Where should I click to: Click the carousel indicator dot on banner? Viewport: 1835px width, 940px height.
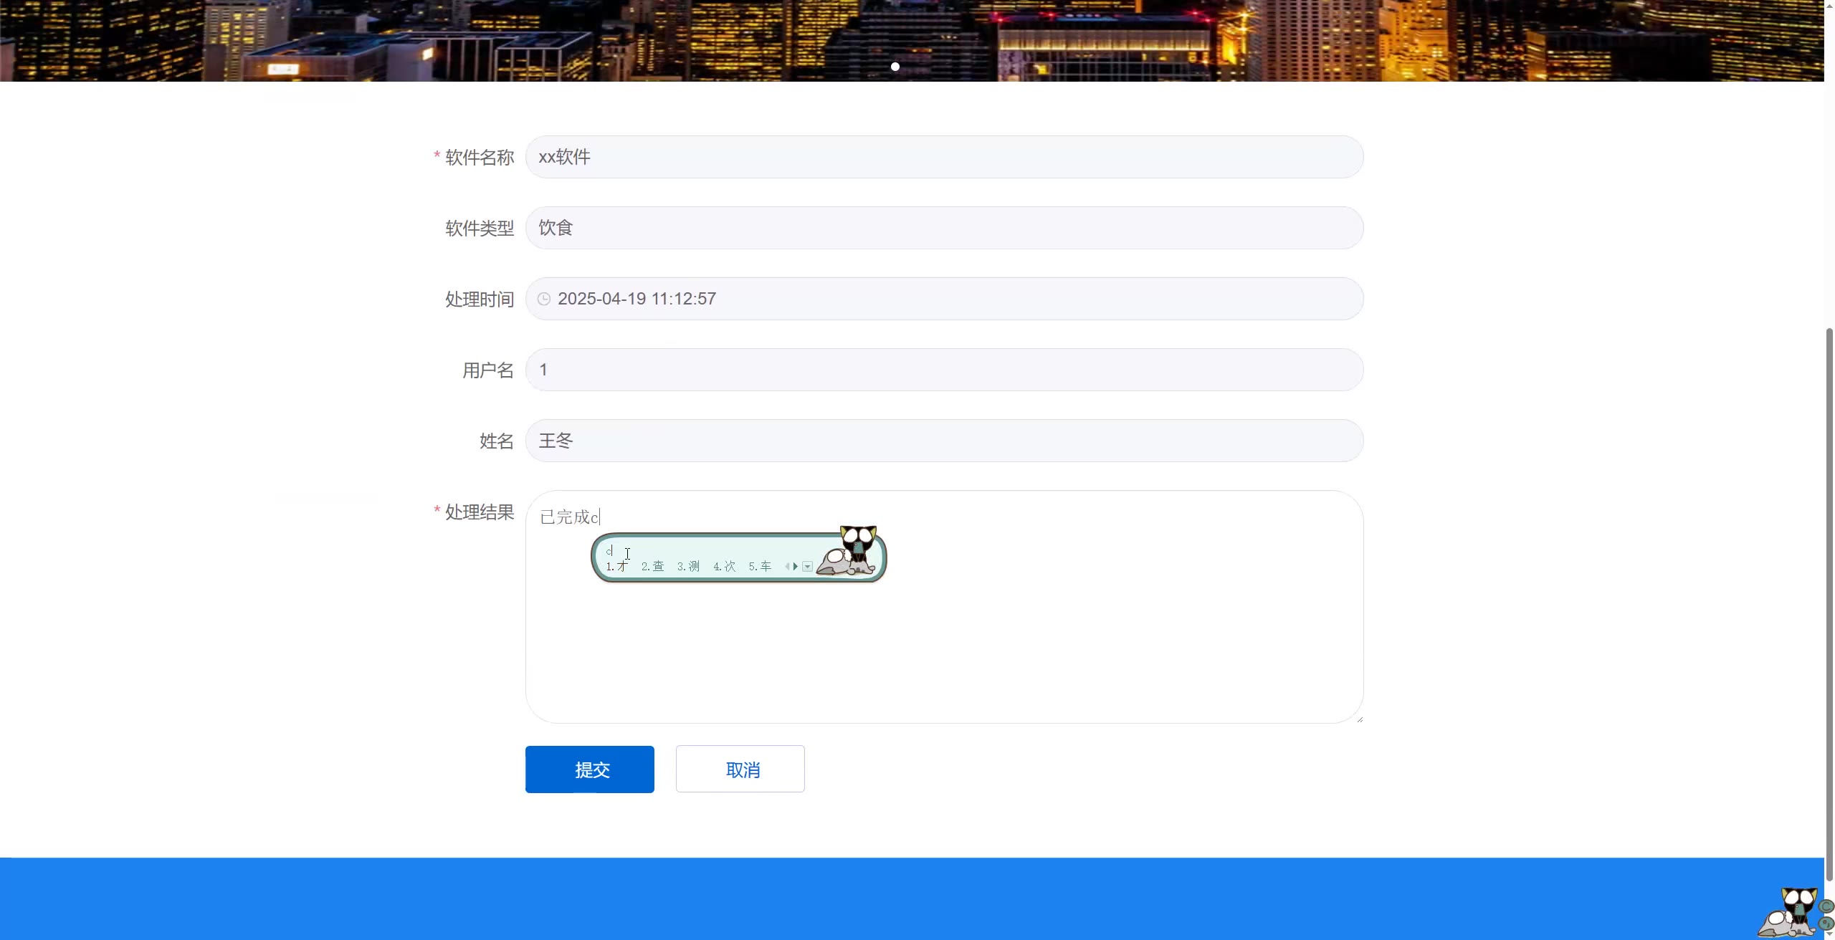[x=895, y=67]
